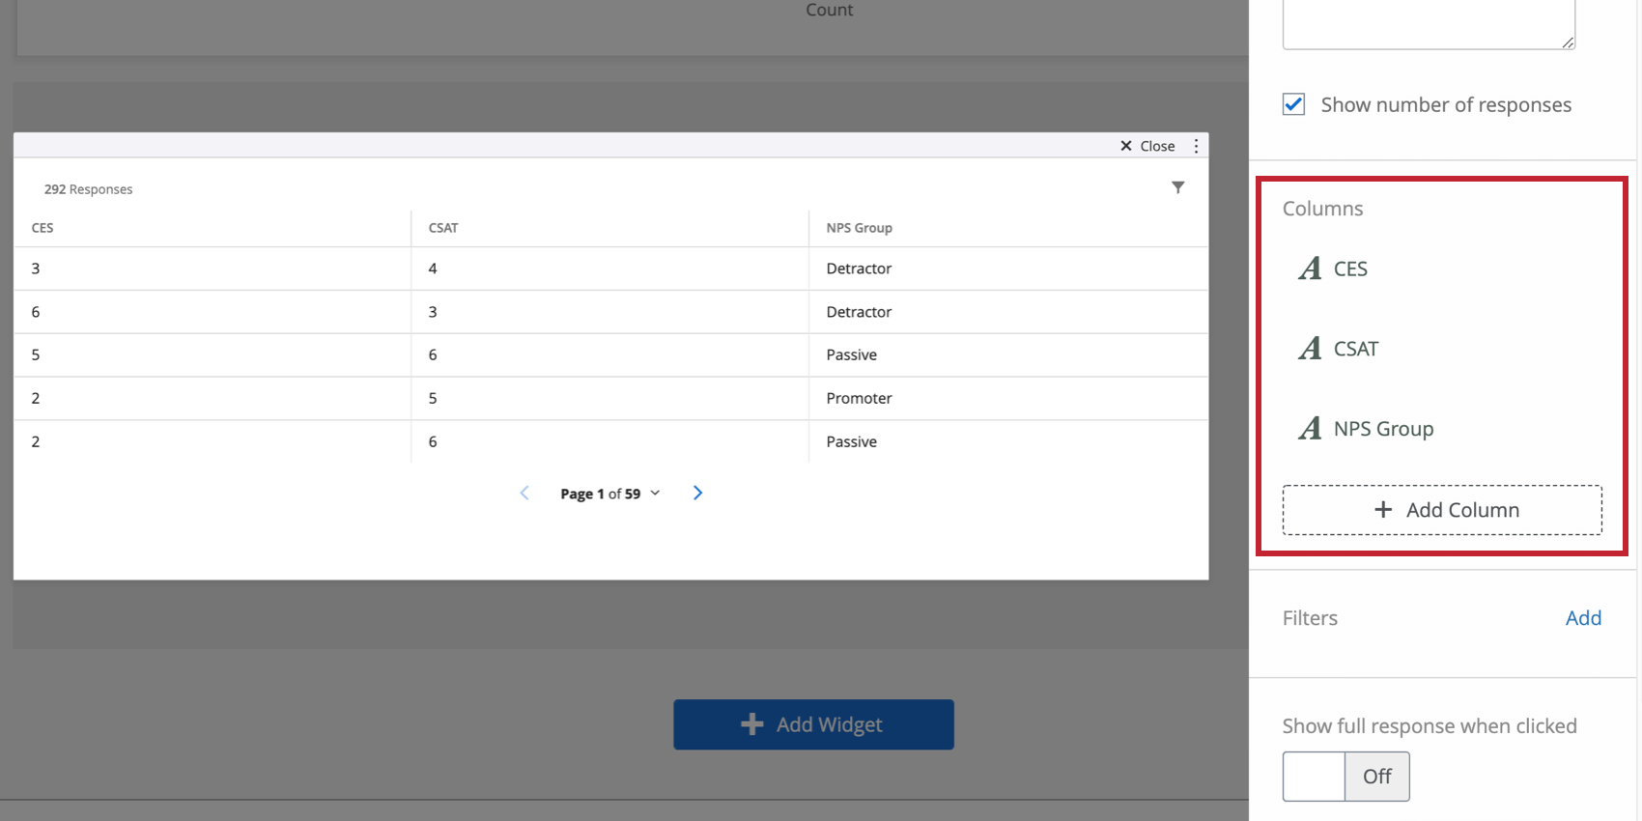The height and width of the screenshot is (821, 1642).
Task: Click the text-type icon beside NPS Group
Action: pyautogui.click(x=1310, y=428)
